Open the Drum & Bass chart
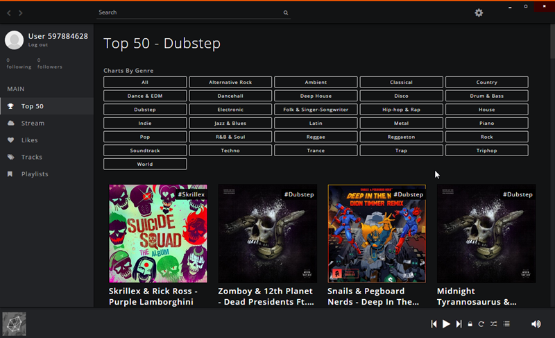555x338 pixels. [487, 96]
